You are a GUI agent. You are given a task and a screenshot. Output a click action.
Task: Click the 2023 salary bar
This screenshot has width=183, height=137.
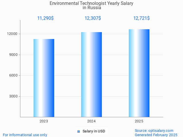click(x=44, y=78)
